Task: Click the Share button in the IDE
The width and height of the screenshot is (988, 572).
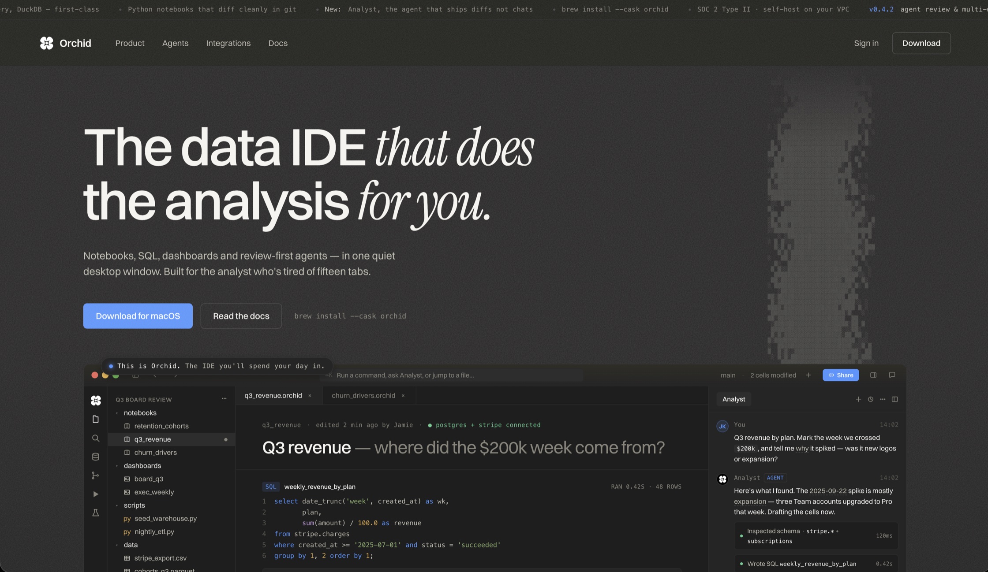Action: coord(841,375)
